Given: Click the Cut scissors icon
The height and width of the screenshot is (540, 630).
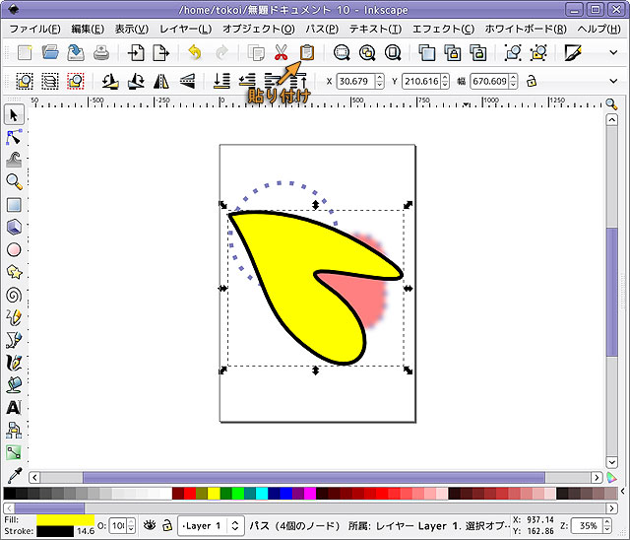Looking at the screenshot, I should [x=282, y=52].
